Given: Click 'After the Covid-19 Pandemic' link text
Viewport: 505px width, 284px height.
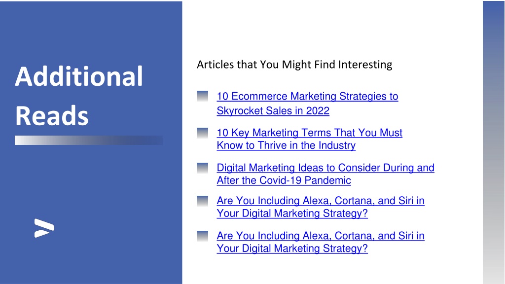Looking at the screenshot, I should click(284, 180).
